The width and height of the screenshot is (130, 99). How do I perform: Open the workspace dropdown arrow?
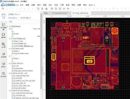(19, 14)
